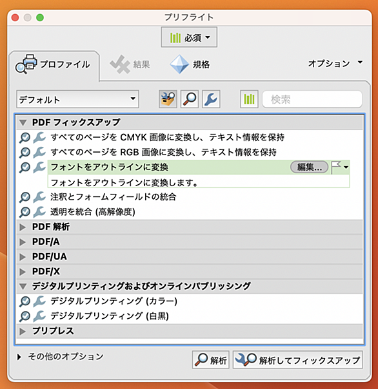Select デジタルプリンティング (カラー) profile
Viewport: 378px width, 389px height.
click(x=114, y=301)
